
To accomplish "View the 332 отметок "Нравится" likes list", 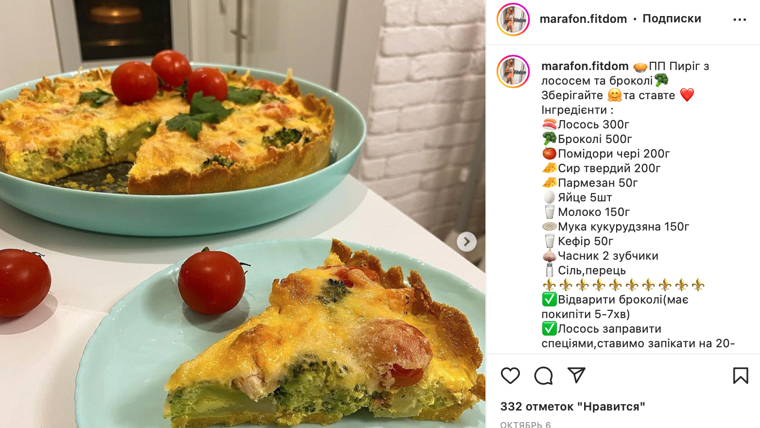I will (572, 407).
